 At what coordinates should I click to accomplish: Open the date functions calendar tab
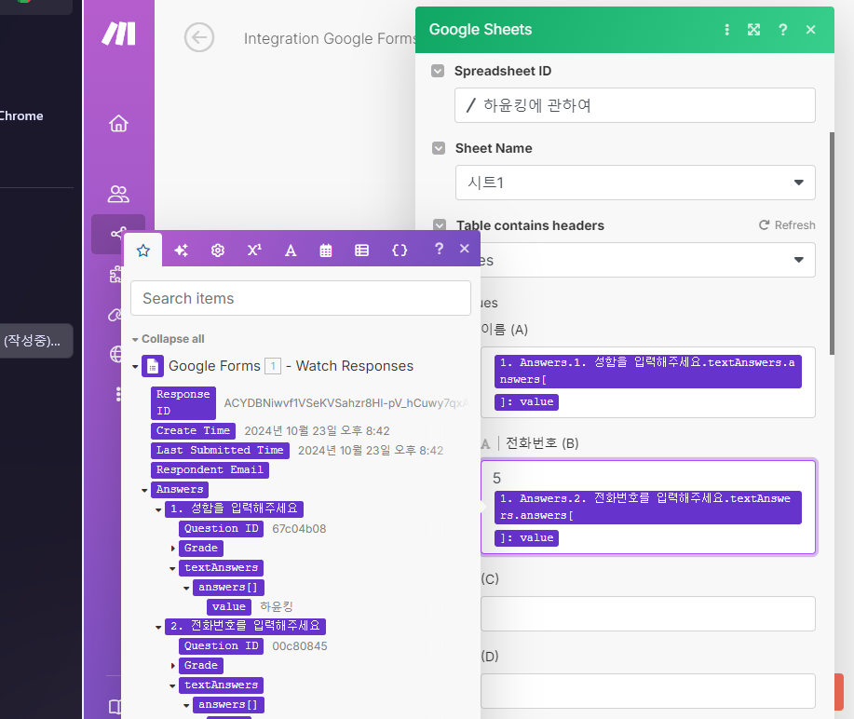[x=326, y=250]
